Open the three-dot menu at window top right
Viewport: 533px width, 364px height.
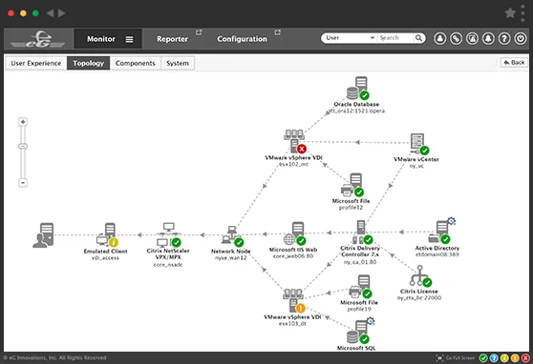522,13
